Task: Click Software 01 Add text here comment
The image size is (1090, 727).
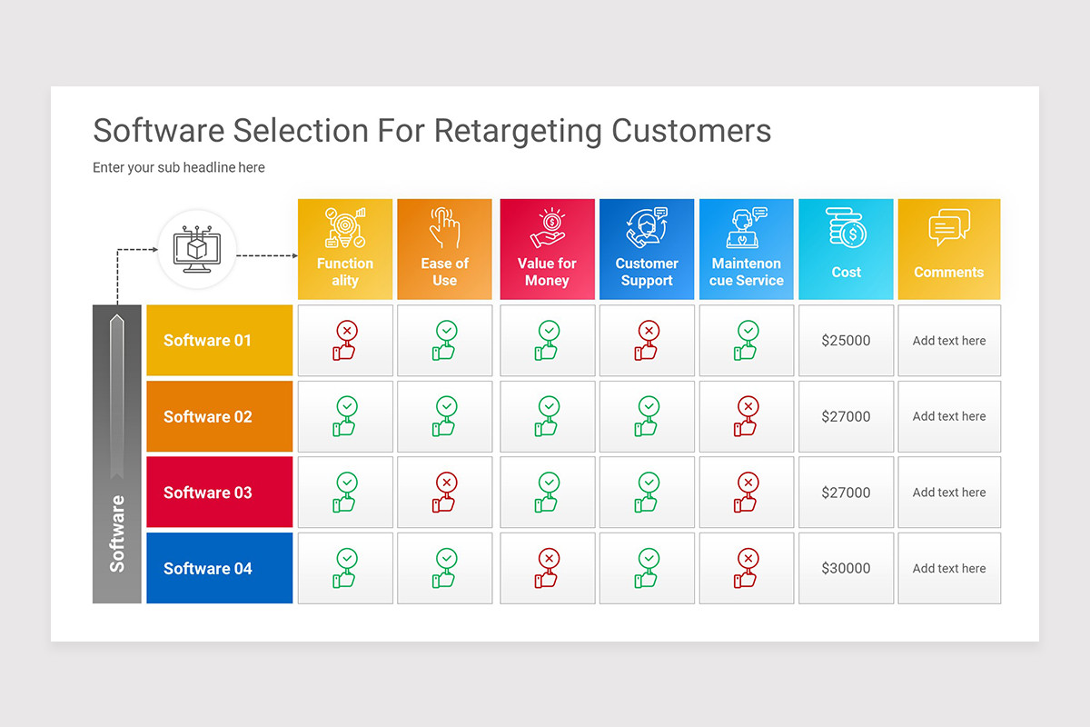Action: [x=949, y=341]
